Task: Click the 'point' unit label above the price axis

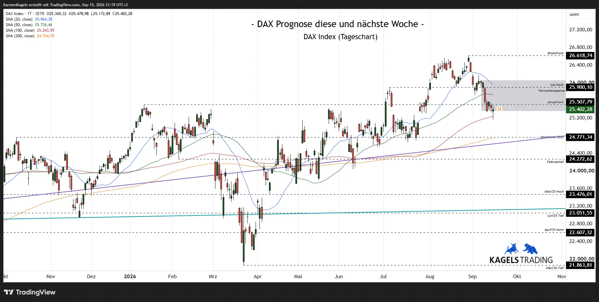Action: pyautogui.click(x=574, y=14)
